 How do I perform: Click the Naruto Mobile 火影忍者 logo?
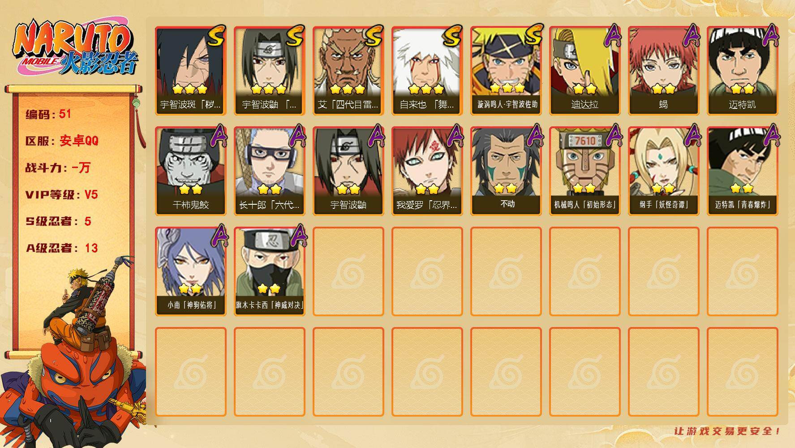(x=75, y=47)
